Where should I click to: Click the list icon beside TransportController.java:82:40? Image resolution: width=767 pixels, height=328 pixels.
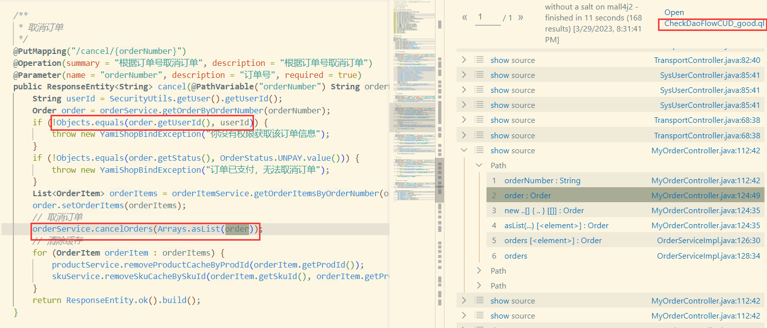click(479, 60)
